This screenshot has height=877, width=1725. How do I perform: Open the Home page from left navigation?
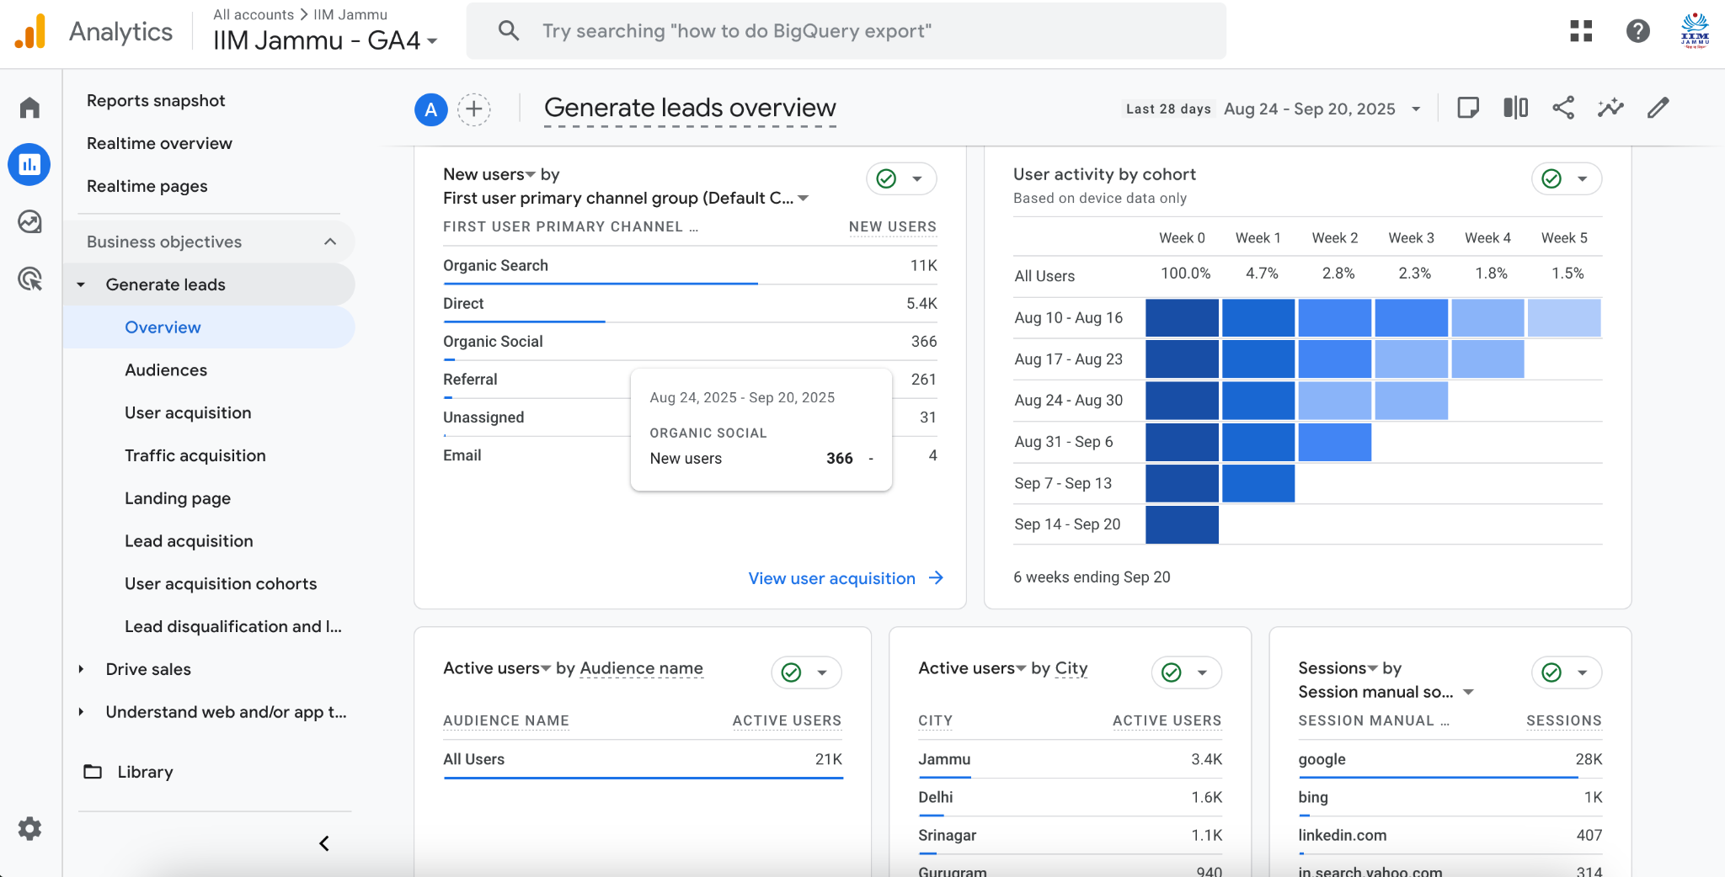[x=29, y=108]
